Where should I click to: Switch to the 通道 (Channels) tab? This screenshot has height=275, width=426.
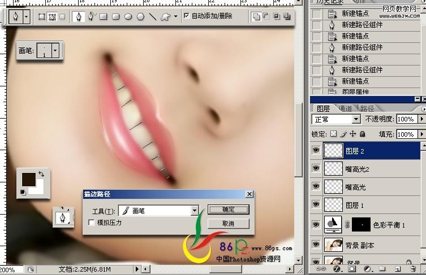(x=346, y=108)
